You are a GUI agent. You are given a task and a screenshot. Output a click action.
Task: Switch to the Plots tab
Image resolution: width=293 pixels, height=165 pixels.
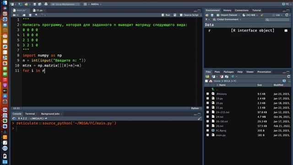[217, 72]
